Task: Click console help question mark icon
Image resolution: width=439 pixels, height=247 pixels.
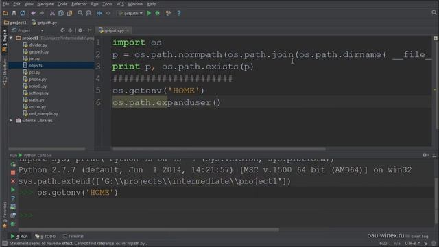Action: tap(13, 198)
